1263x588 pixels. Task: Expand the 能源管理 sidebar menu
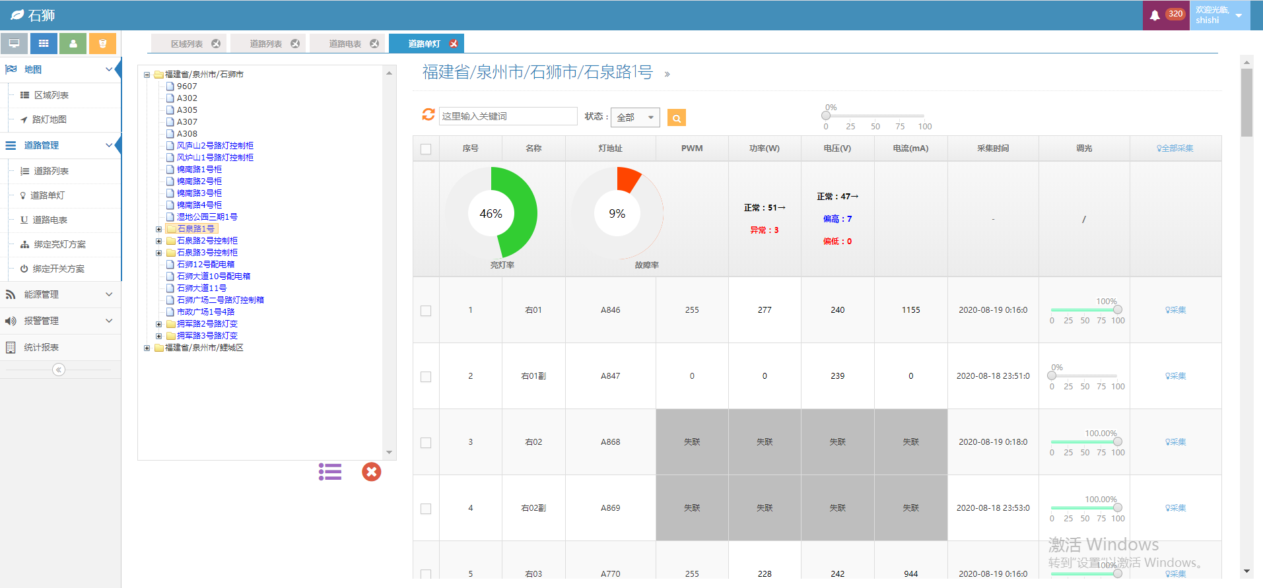(x=59, y=294)
